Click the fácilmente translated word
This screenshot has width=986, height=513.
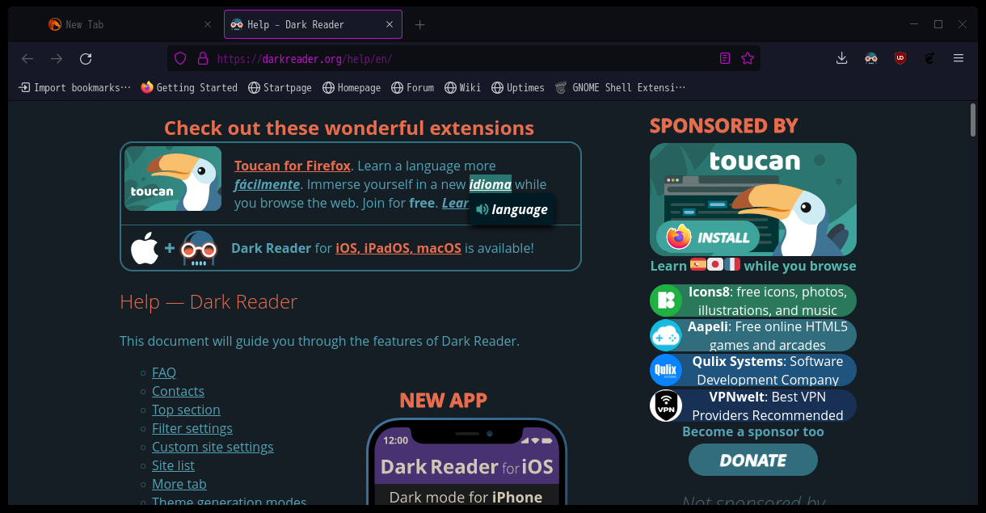pyautogui.click(x=268, y=184)
